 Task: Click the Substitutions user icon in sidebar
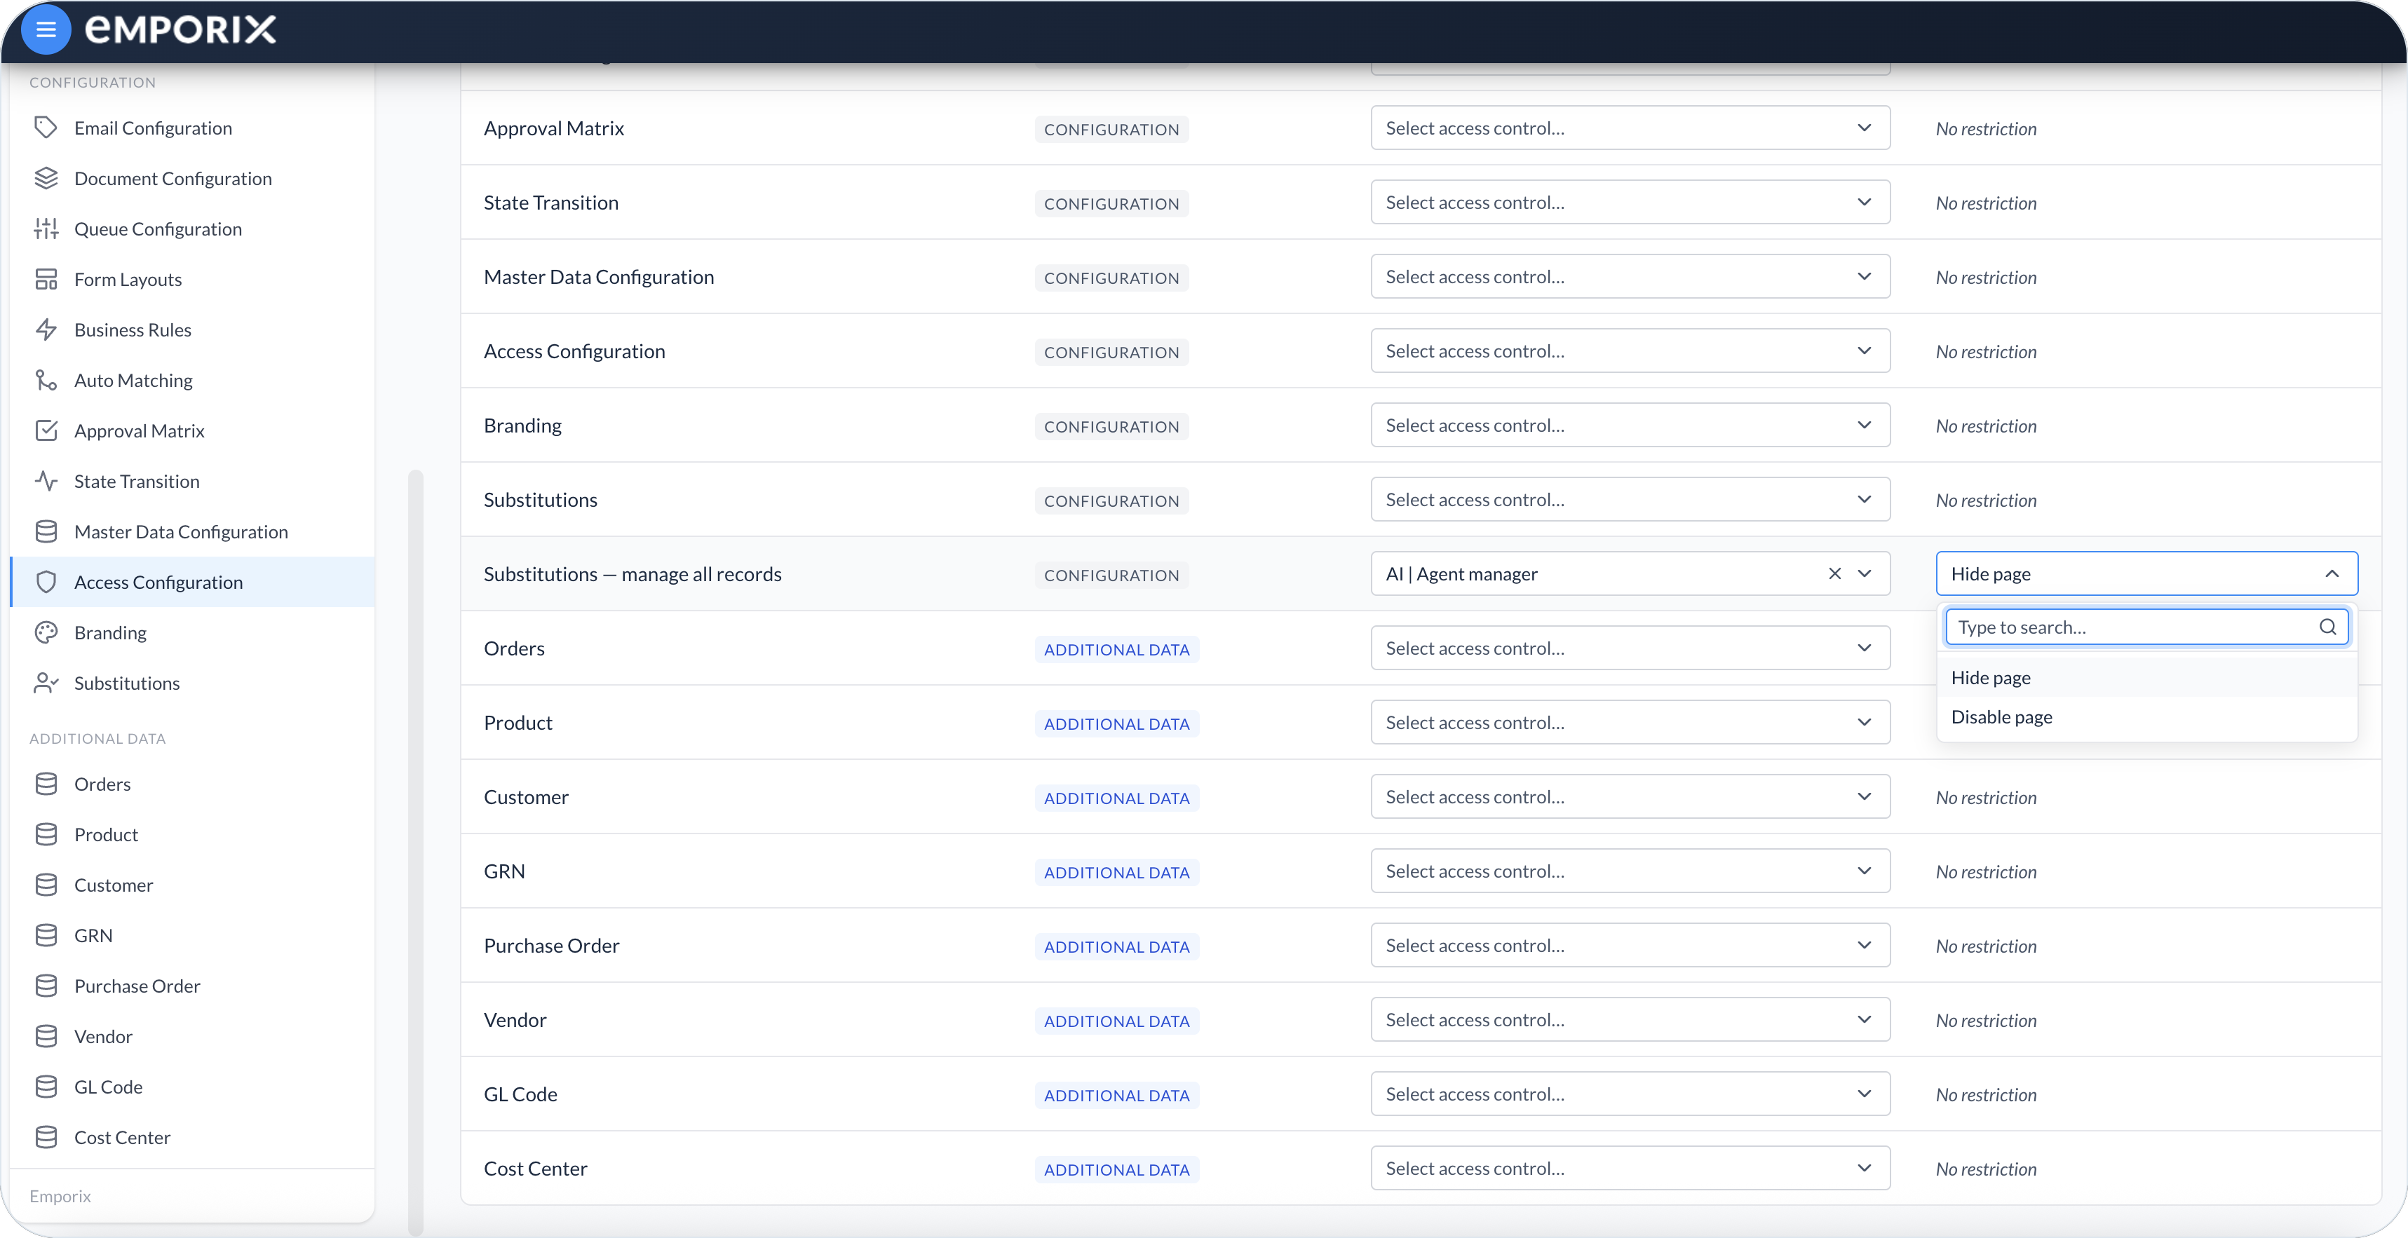pyautogui.click(x=46, y=682)
